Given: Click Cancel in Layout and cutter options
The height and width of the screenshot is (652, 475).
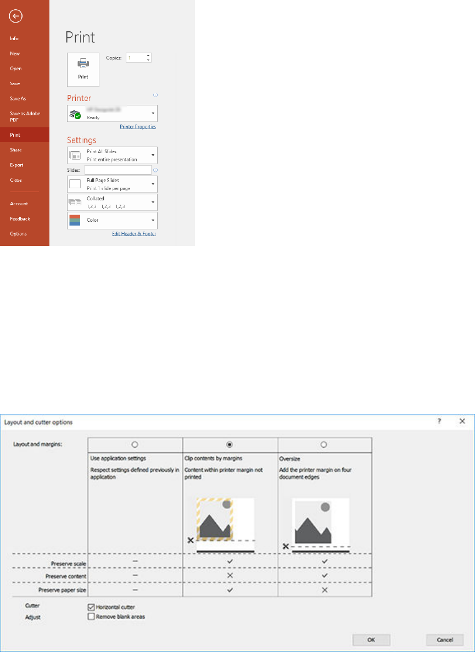Looking at the screenshot, I should point(445,640).
